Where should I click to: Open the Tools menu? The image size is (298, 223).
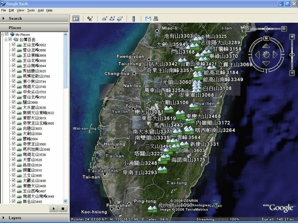click(x=31, y=10)
